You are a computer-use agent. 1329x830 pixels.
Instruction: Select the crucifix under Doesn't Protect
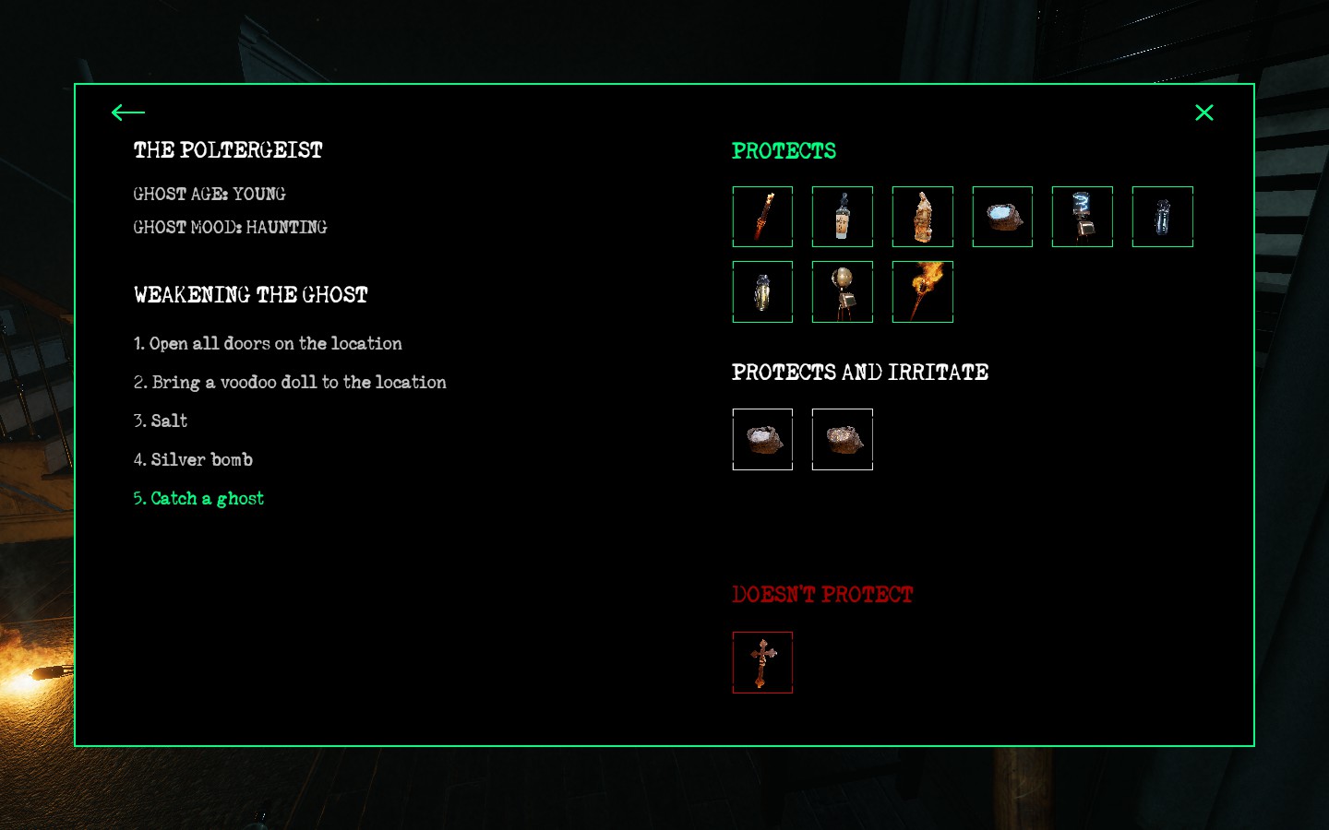tap(762, 662)
